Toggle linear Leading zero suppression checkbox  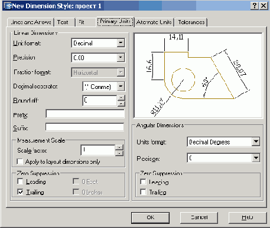click(20, 181)
